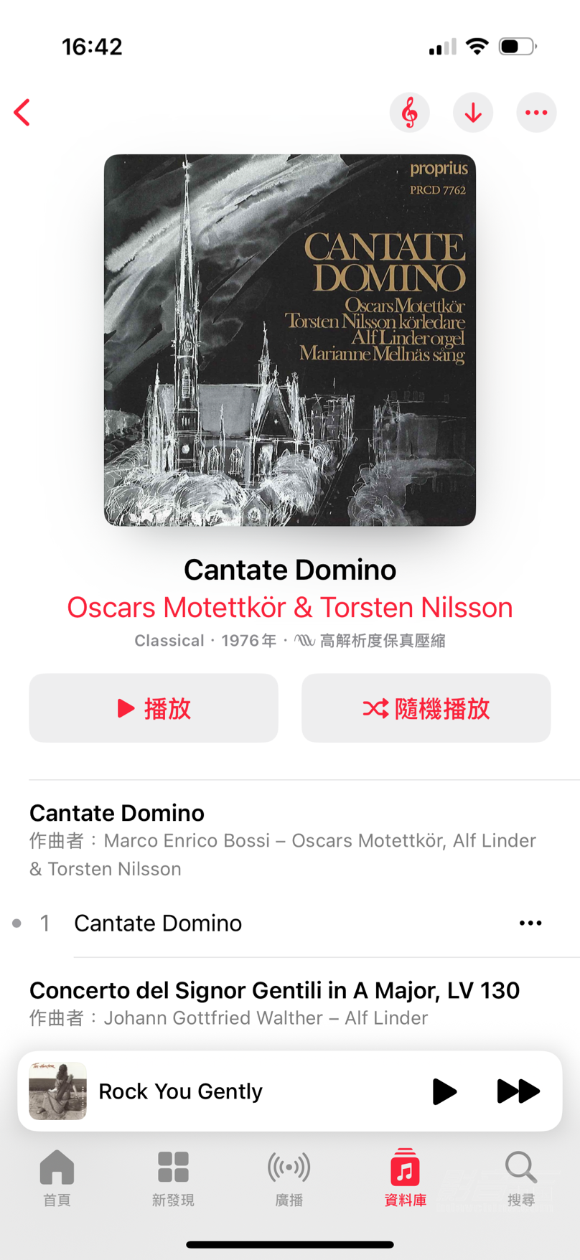Open the Concerto del Signor Gentili work heading
The width and height of the screenshot is (580, 1260).
pos(274,990)
